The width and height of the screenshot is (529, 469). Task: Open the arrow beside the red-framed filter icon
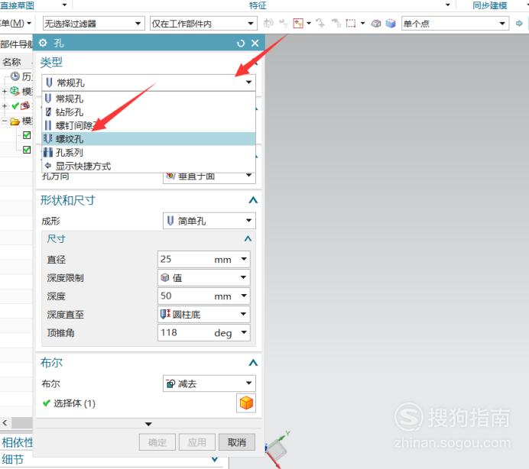tap(309, 23)
